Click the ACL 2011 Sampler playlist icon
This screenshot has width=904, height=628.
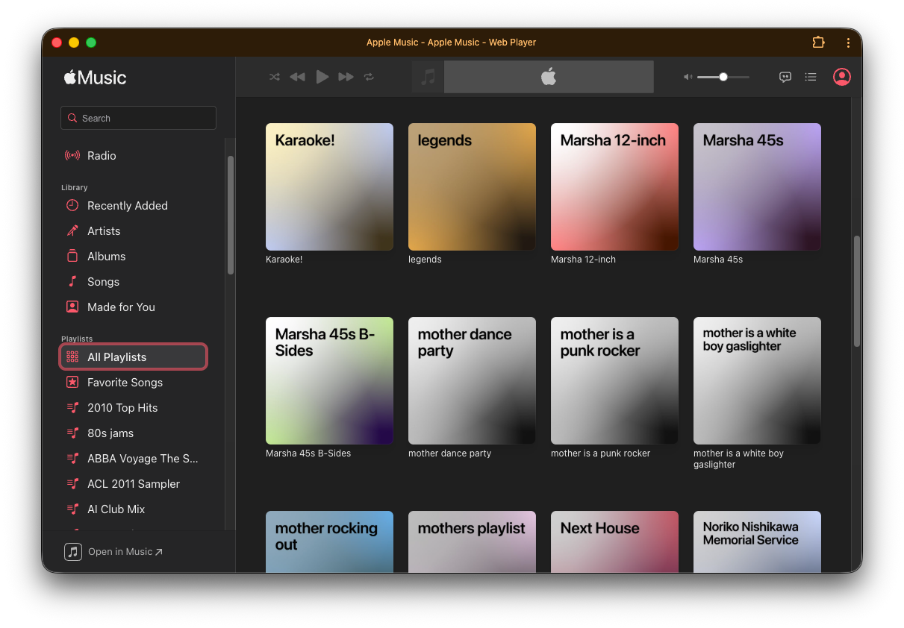[72, 484]
